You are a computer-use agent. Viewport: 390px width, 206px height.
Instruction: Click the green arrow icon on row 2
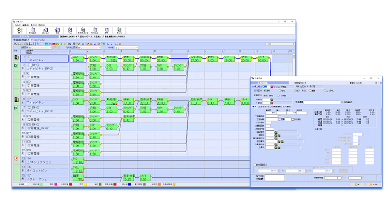(16, 66)
